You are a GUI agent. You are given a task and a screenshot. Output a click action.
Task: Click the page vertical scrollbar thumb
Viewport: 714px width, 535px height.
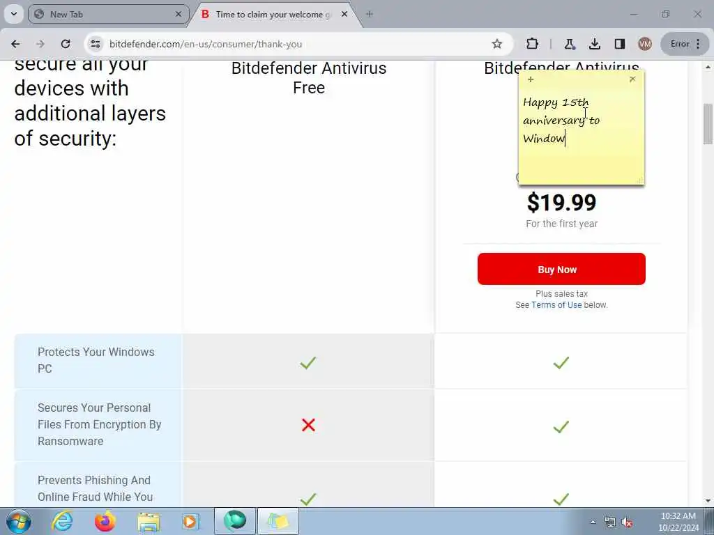click(x=708, y=124)
